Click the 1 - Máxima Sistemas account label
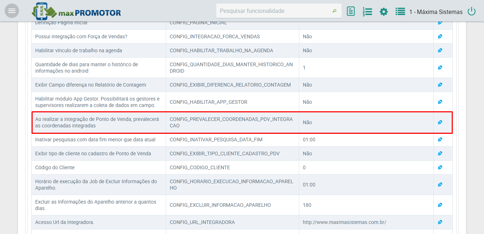The image size is (484, 234). pyautogui.click(x=436, y=12)
